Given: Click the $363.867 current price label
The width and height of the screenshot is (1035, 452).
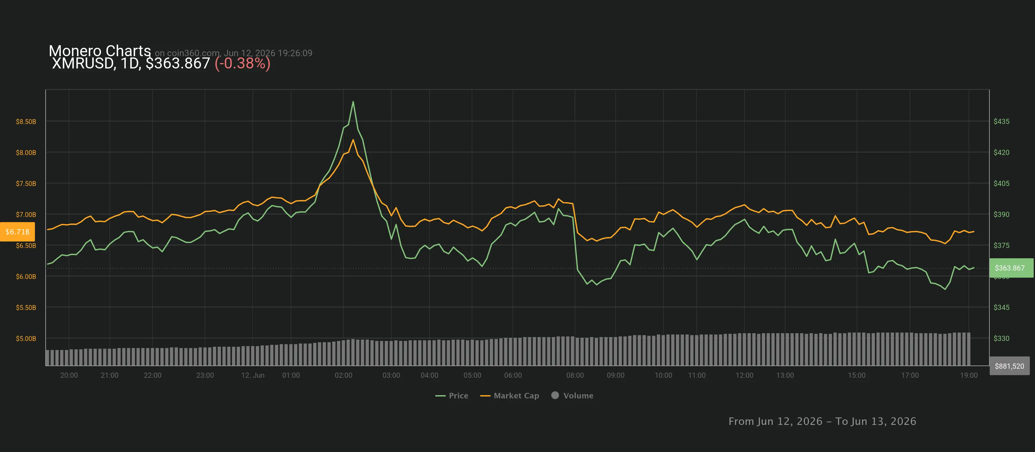Looking at the screenshot, I should click(1011, 268).
